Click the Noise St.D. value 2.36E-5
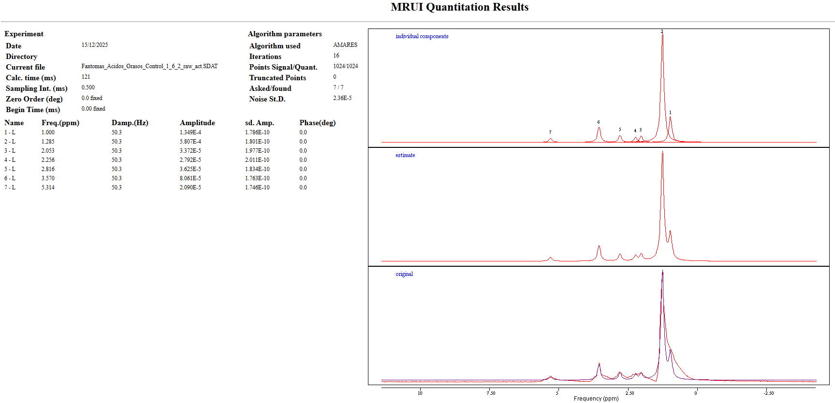This screenshot has height=403, width=835. click(x=342, y=98)
